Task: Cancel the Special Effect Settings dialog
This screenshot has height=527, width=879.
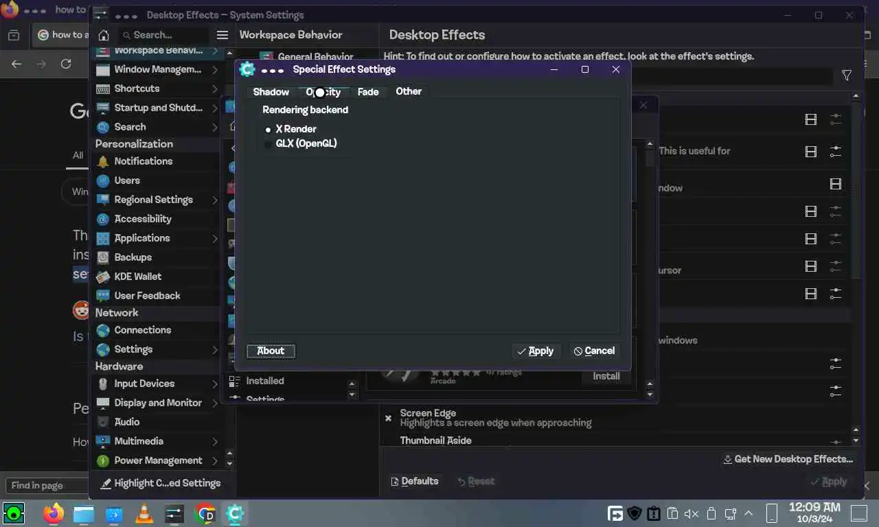Action: (x=595, y=351)
